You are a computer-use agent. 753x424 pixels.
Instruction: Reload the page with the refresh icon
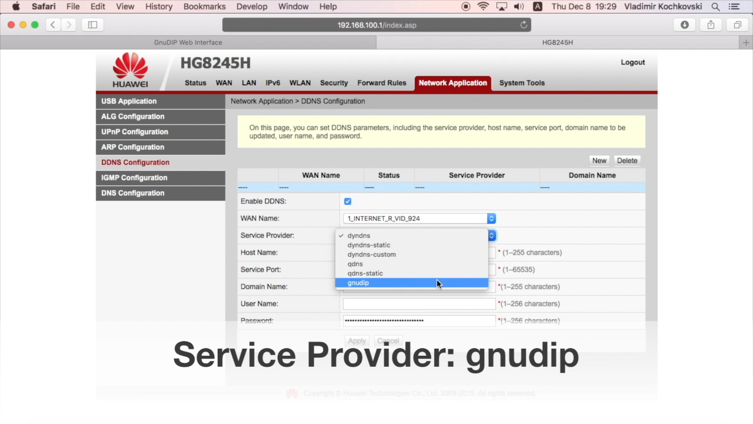tap(524, 25)
